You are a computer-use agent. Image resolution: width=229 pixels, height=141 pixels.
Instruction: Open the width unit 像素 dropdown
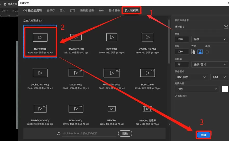coord(210,39)
